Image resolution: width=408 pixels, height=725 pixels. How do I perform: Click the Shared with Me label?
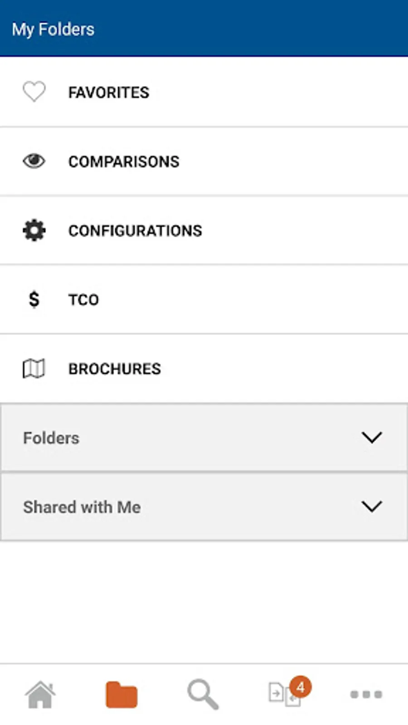click(x=82, y=507)
